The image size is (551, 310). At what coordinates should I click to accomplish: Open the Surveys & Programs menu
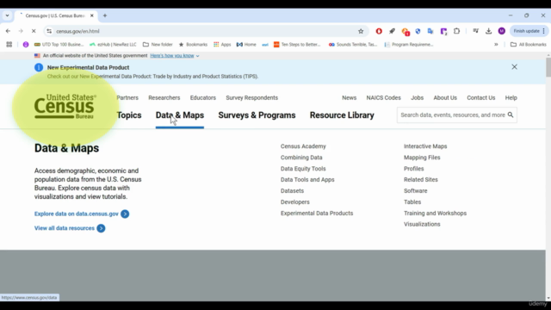tap(257, 115)
